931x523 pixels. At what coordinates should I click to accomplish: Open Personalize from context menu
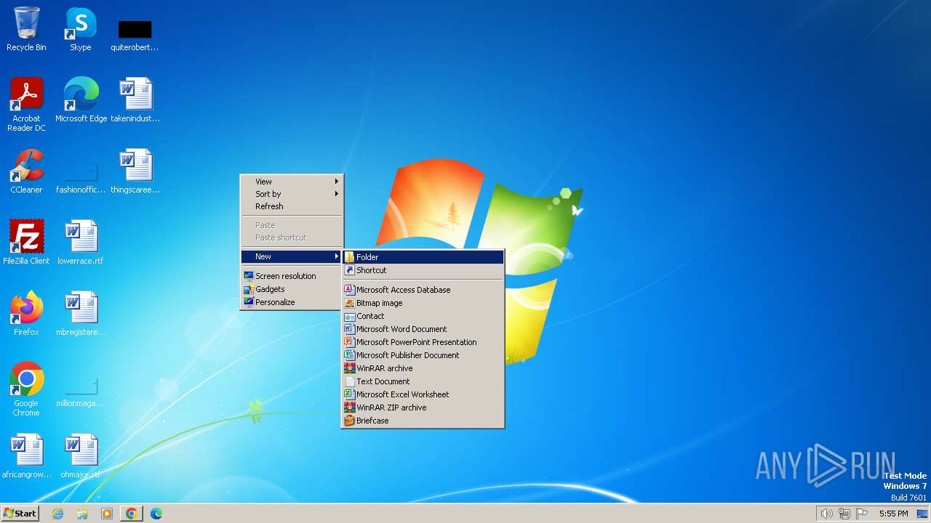click(x=292, y=302)
